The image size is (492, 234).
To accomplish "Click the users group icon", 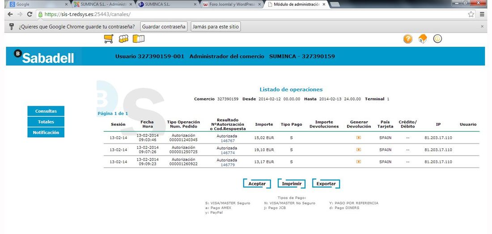I will click(x=123, y=39).
